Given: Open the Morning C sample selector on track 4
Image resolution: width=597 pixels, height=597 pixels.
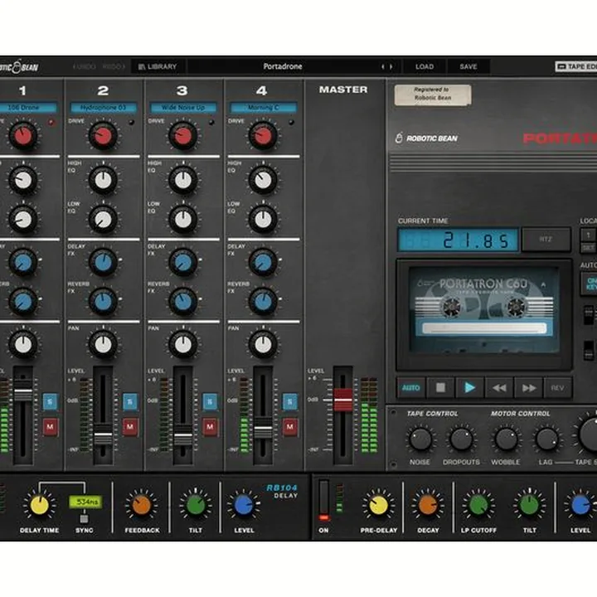Looking at the screenshot, I should tap(263, 108).
